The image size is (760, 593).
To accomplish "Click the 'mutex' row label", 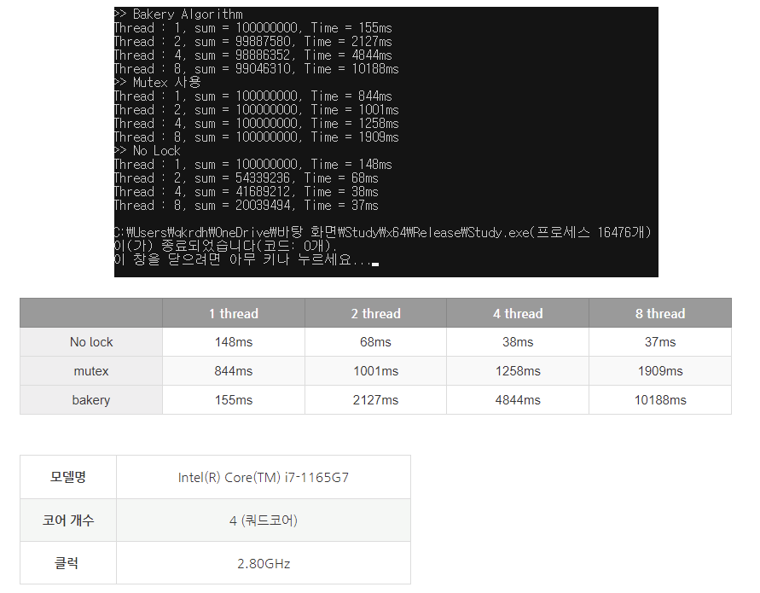I will pos(91,371).
